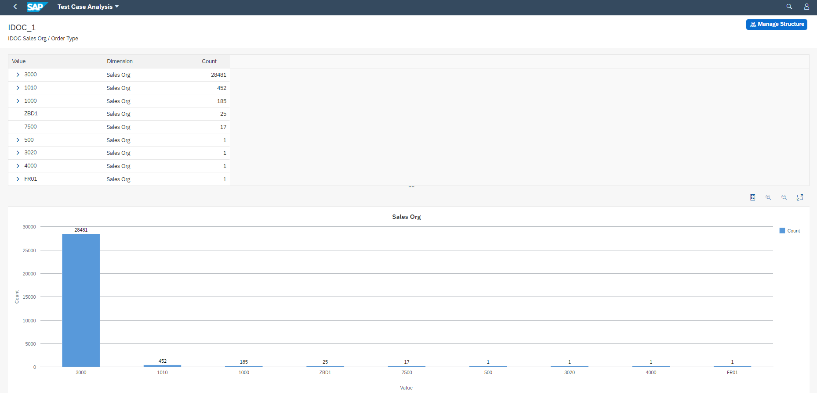Expand the 1010 Sales Org row

click(18, 88)
